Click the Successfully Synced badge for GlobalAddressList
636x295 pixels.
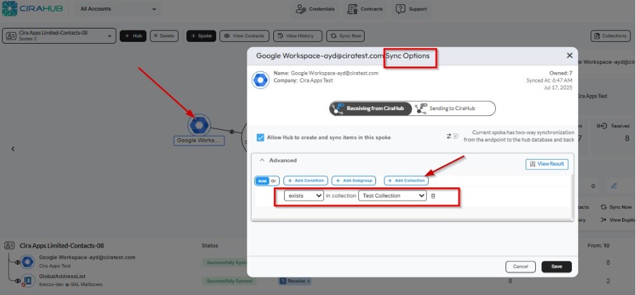229,281
